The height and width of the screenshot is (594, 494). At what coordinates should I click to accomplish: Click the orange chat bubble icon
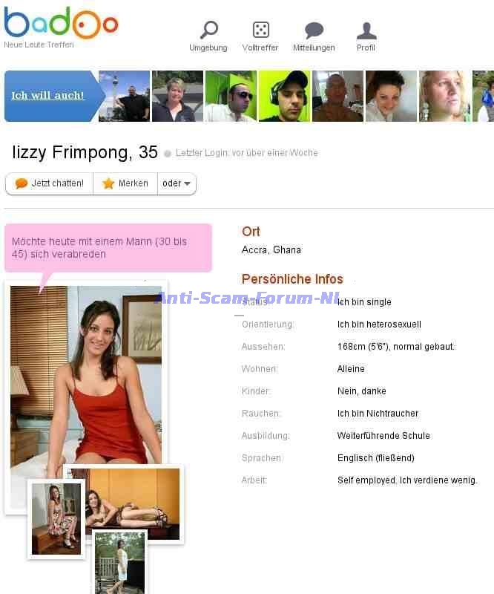point(22,183)
